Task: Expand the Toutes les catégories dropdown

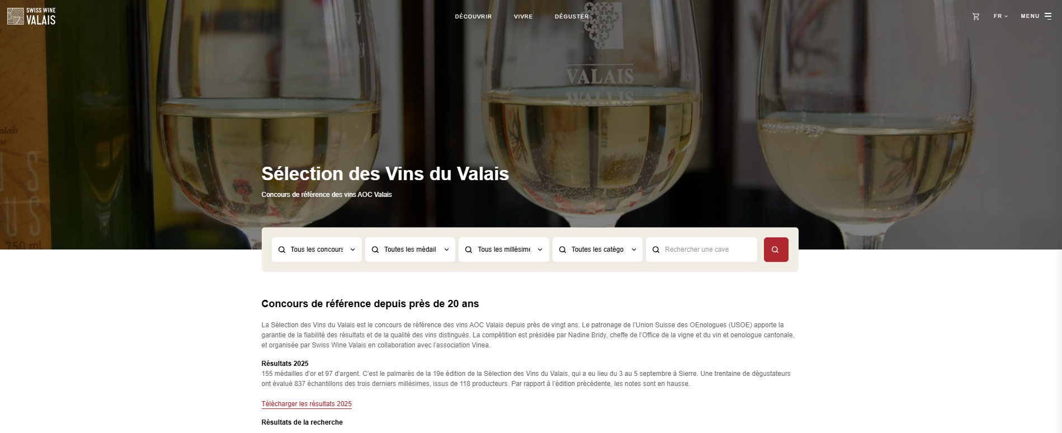Action: tap(597, 250)
